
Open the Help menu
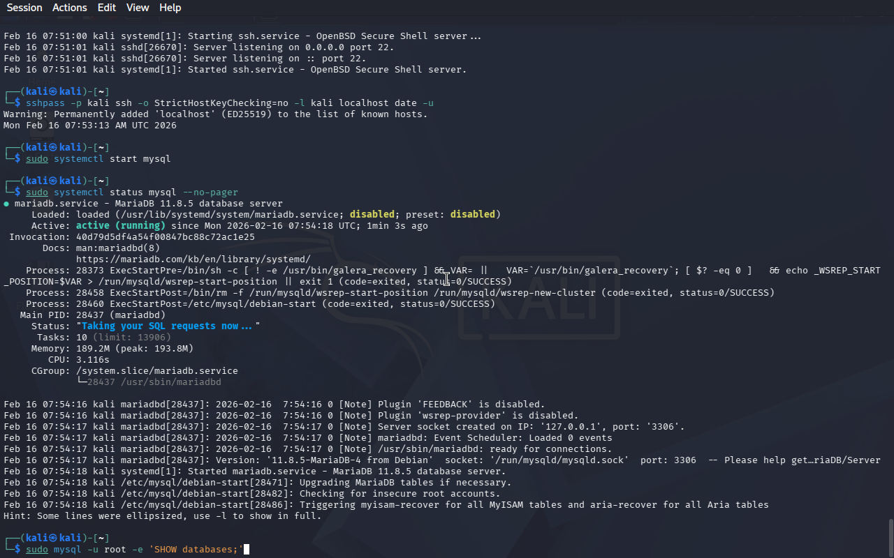(170, 8)
